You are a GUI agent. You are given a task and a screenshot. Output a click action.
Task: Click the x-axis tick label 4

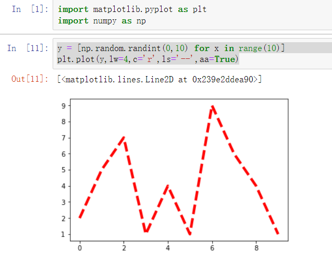(x=168, y=247)
